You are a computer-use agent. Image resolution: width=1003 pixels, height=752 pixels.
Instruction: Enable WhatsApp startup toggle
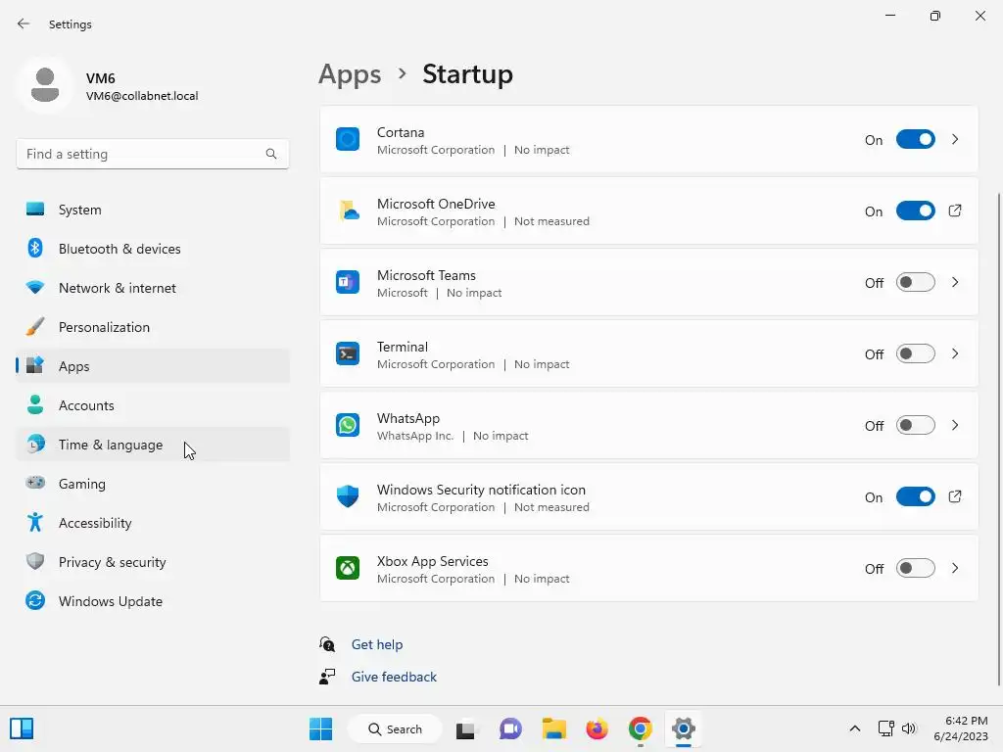(916, 426)
